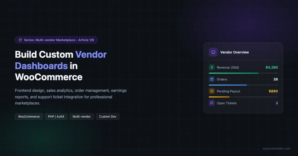Click the clock Pending Payout icon
Screen dimensions: 298x156
(x=212, y=91)
